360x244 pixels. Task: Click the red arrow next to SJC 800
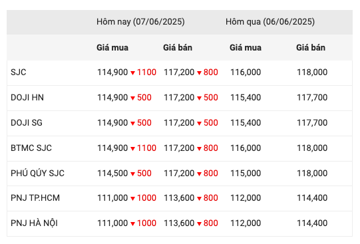coord(199,73)
